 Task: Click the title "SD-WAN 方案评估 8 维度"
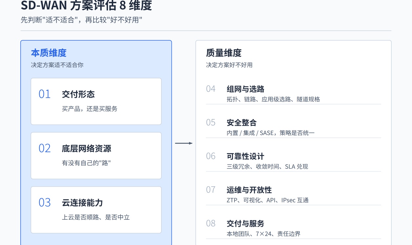pyautogui.click(x=86, y=5)
